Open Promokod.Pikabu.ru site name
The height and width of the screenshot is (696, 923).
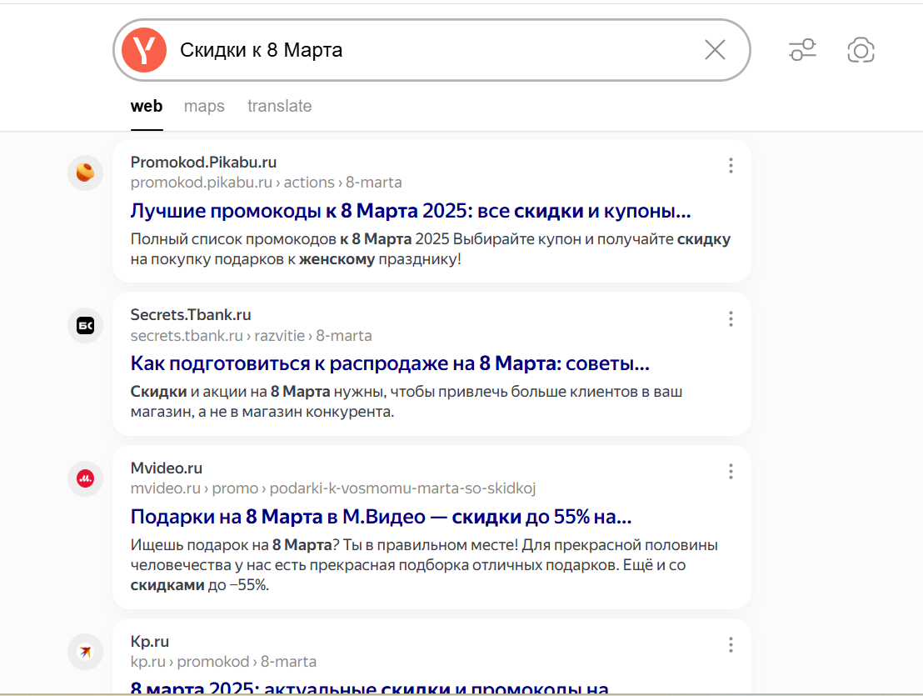[203, 162]
